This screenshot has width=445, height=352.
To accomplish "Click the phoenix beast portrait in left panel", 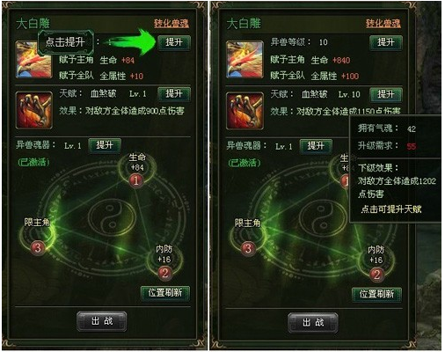I will coord(33,60).
